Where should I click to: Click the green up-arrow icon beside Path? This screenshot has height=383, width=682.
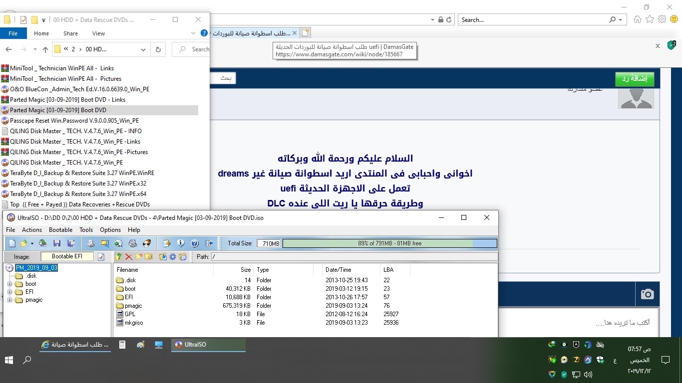pyautogui.click(x=119, y=257)
